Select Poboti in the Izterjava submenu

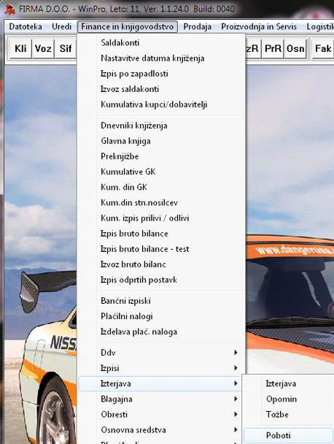(x=289, y=435)
